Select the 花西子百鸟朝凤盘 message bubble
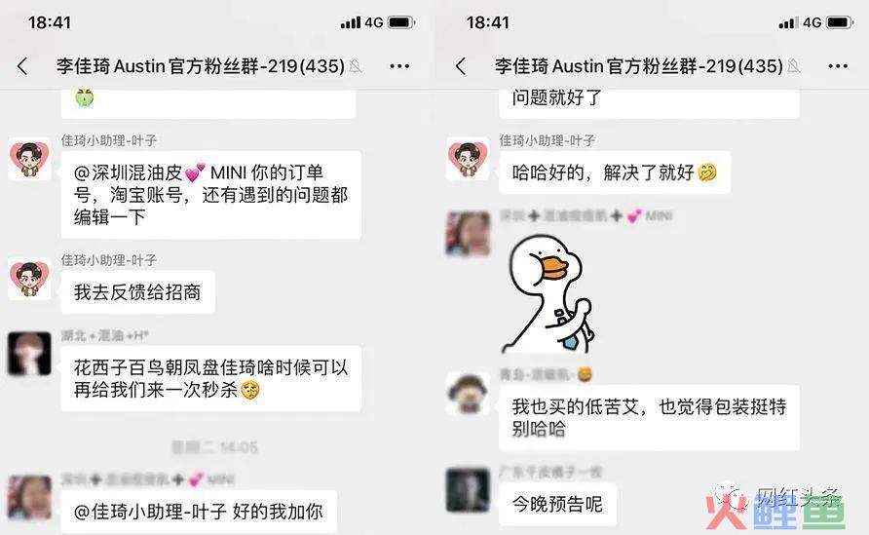Screen dimensions: 869x535 coord(211,378)
